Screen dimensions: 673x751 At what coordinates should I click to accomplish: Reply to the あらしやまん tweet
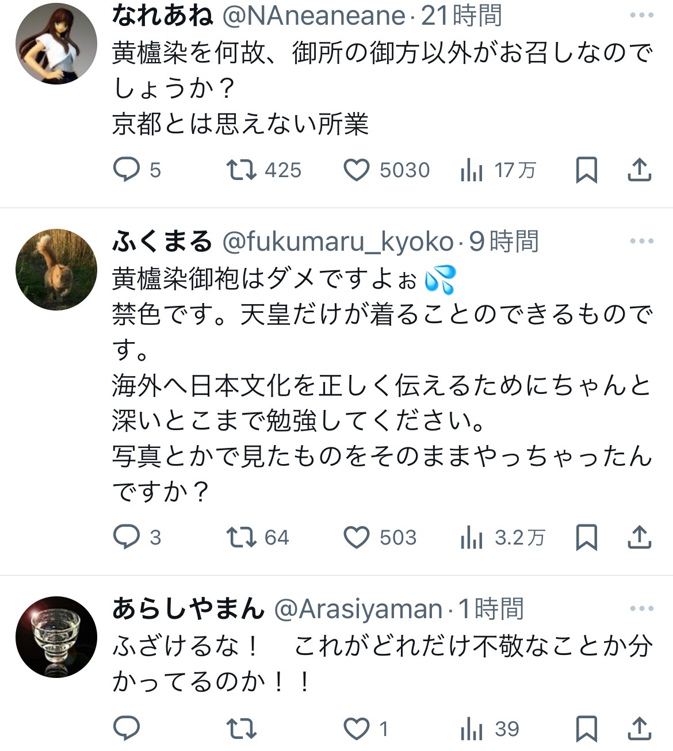(127, 729)
